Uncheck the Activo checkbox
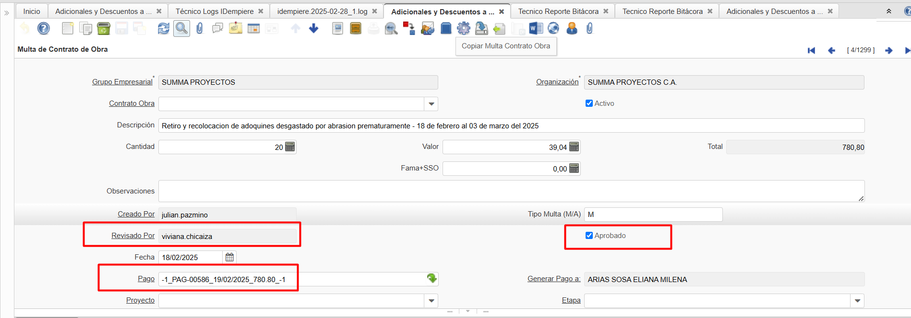Screen dimensions: 911x318 pos(589,103)
